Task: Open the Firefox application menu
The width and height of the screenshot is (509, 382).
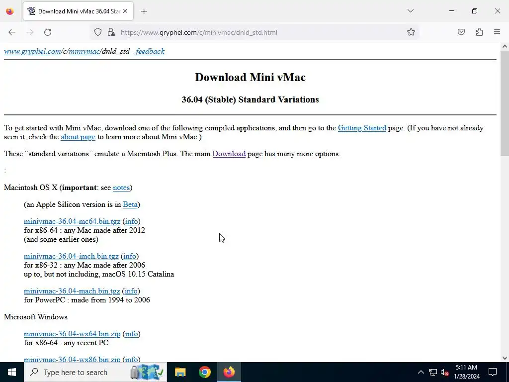Action: click(497, 32)
